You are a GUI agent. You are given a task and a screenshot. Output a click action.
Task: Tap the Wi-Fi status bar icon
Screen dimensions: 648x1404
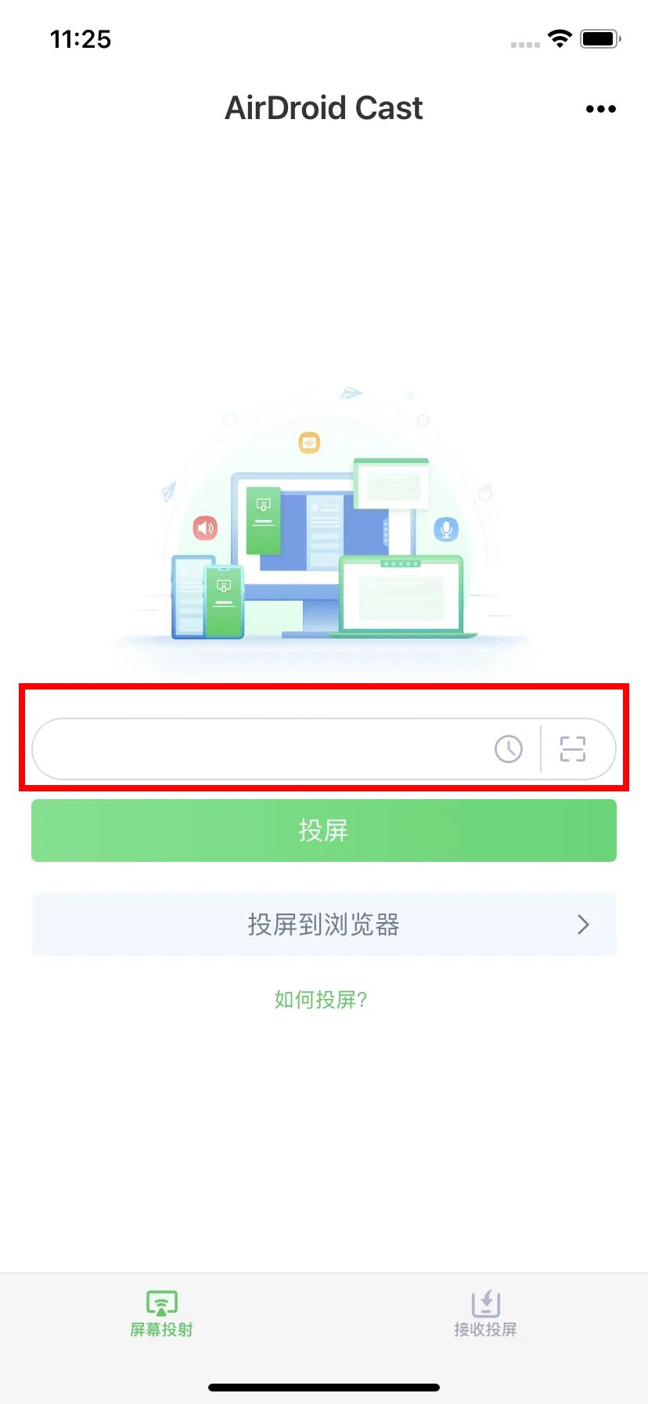click(x=560, y=38)
